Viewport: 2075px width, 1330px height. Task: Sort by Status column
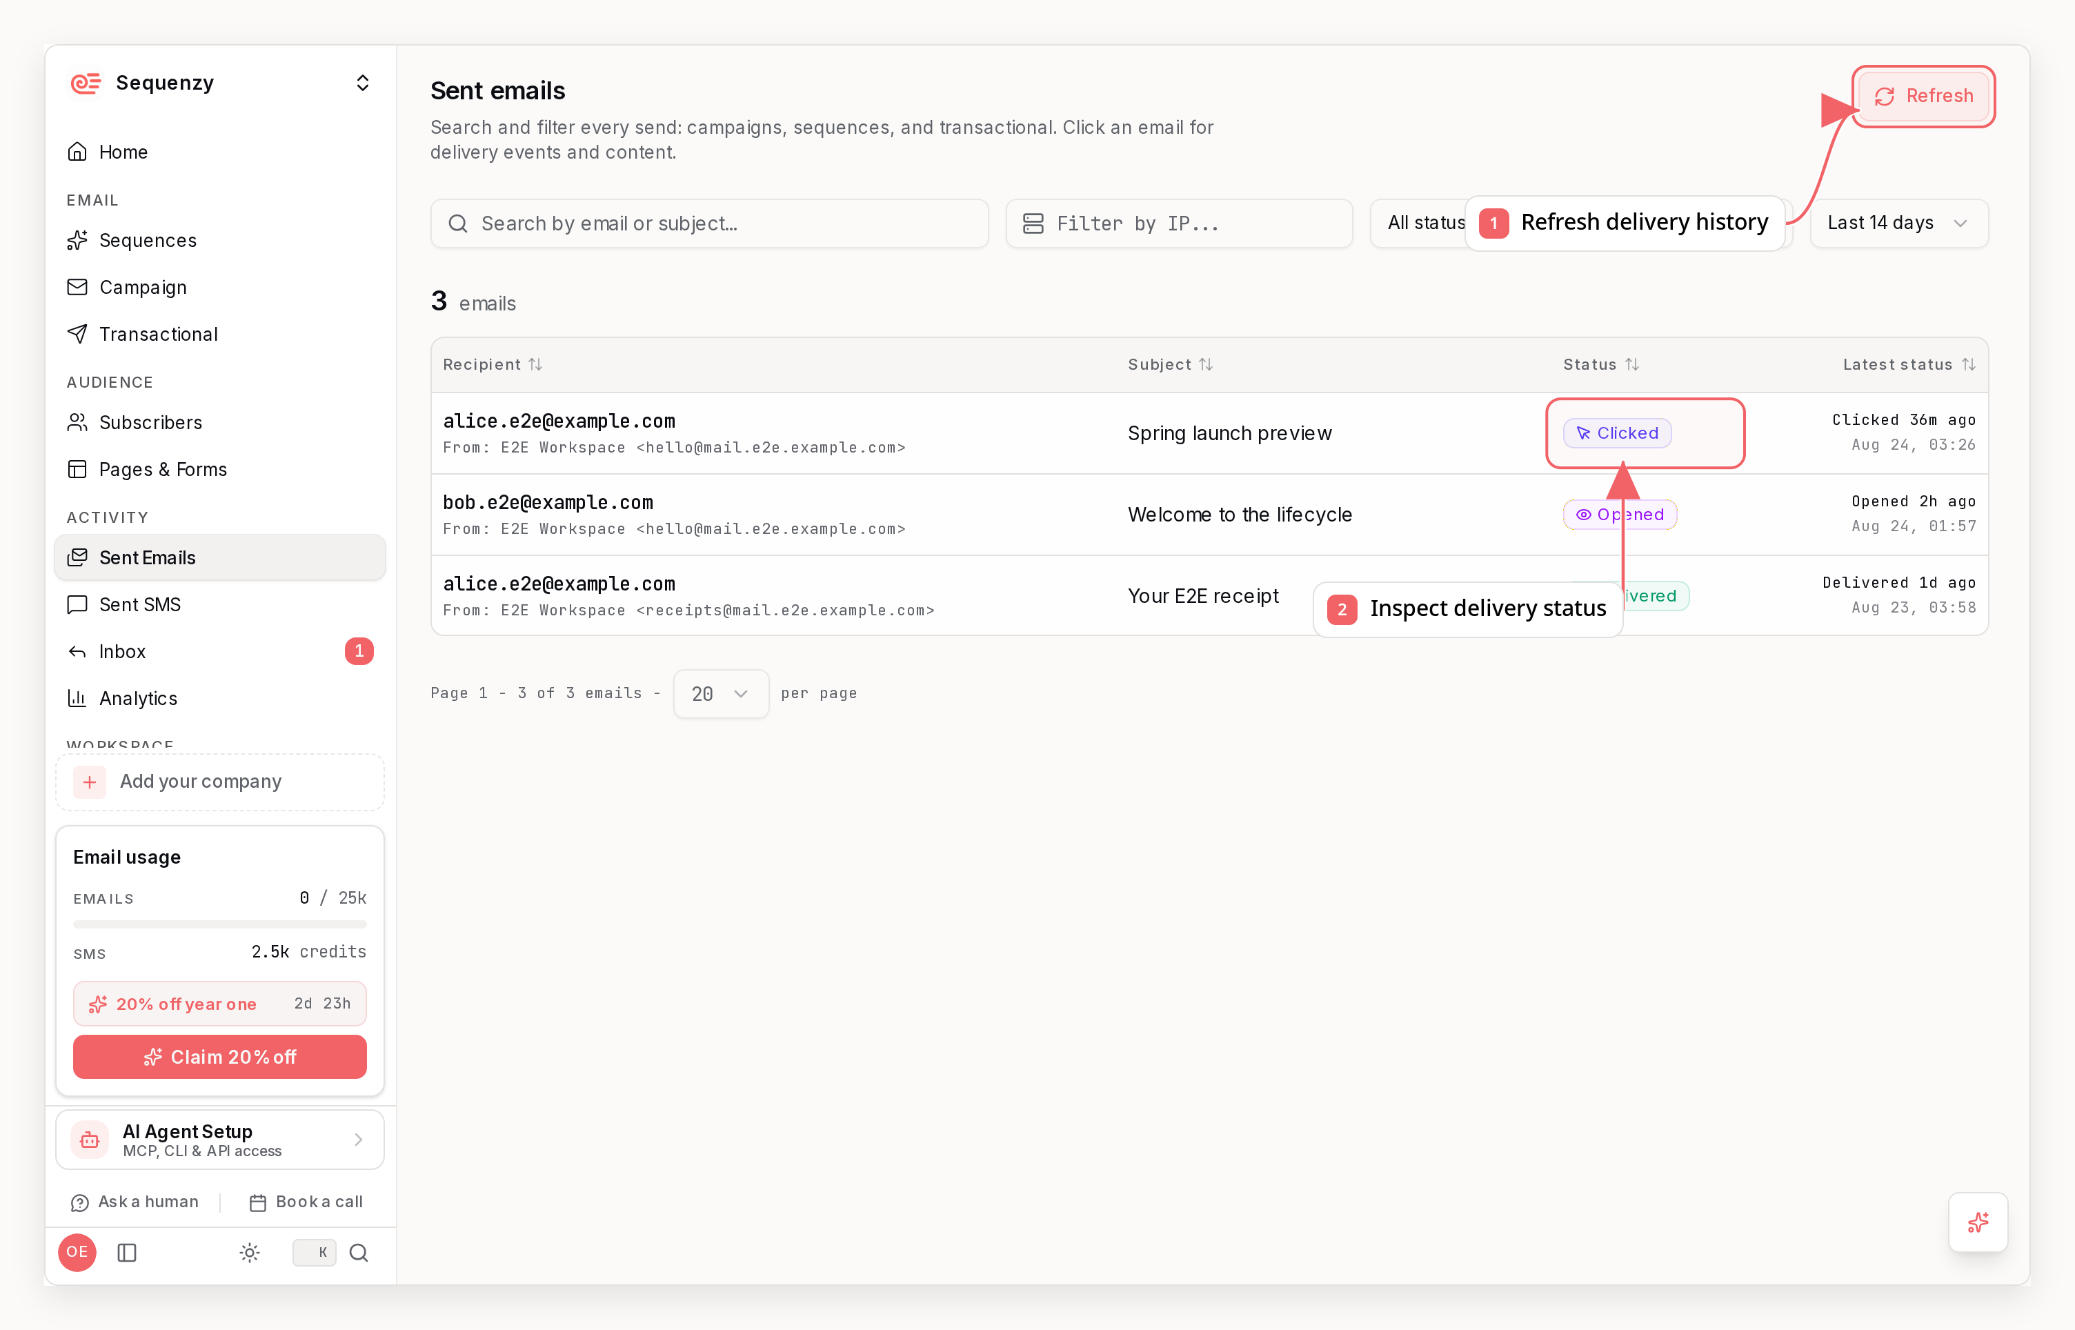coord(1601,364)
